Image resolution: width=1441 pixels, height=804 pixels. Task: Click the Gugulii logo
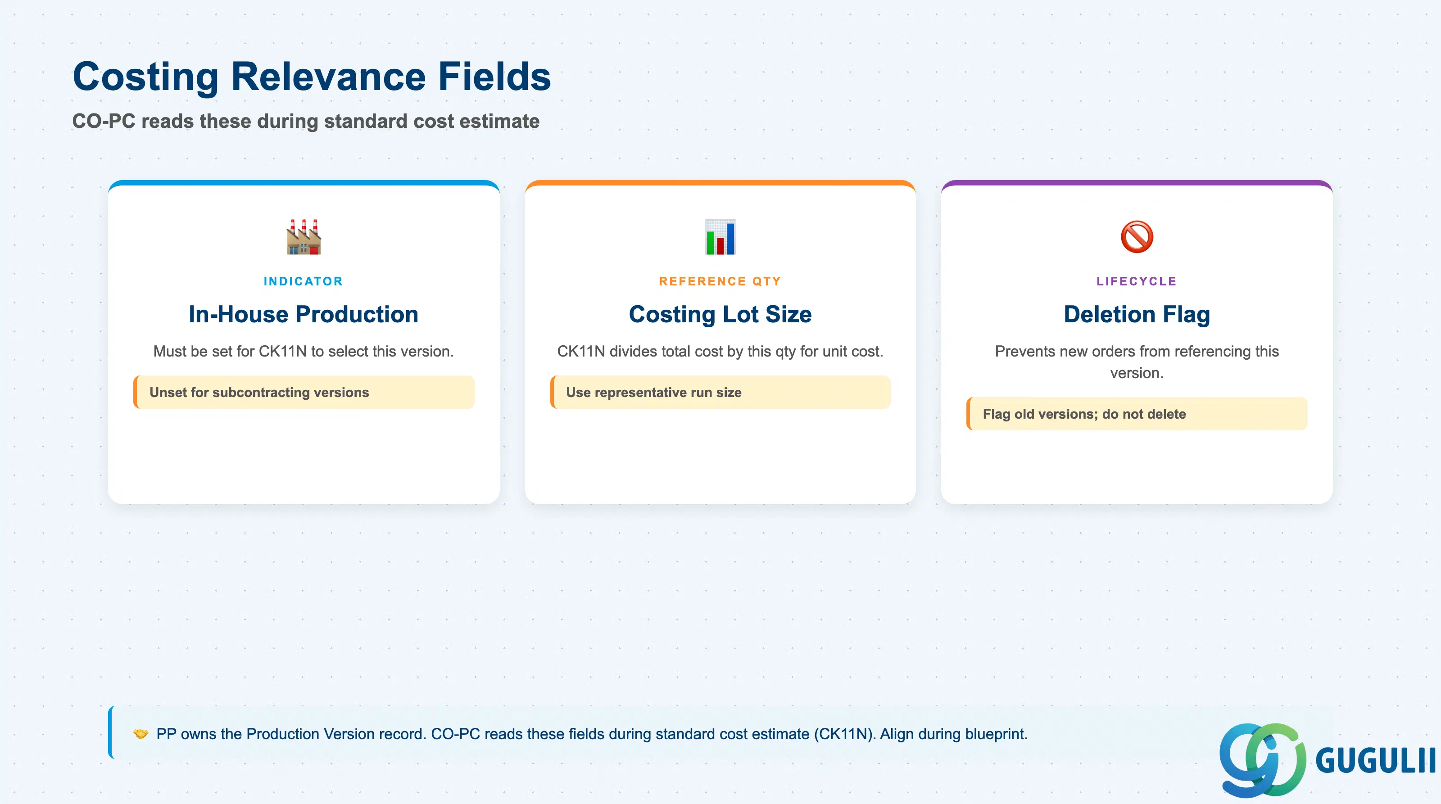pos(1327,760)
